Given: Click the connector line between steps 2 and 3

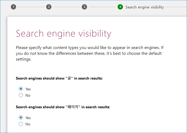Looking at the screenshot, I should 66,7.
